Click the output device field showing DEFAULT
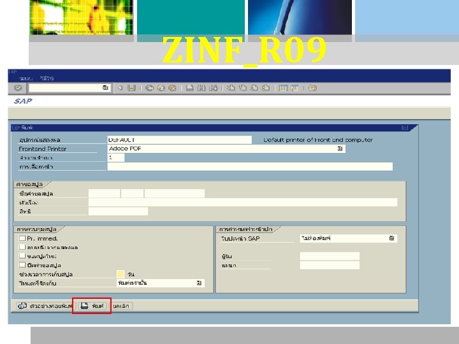459x344 pixels. tap(179, 140)
